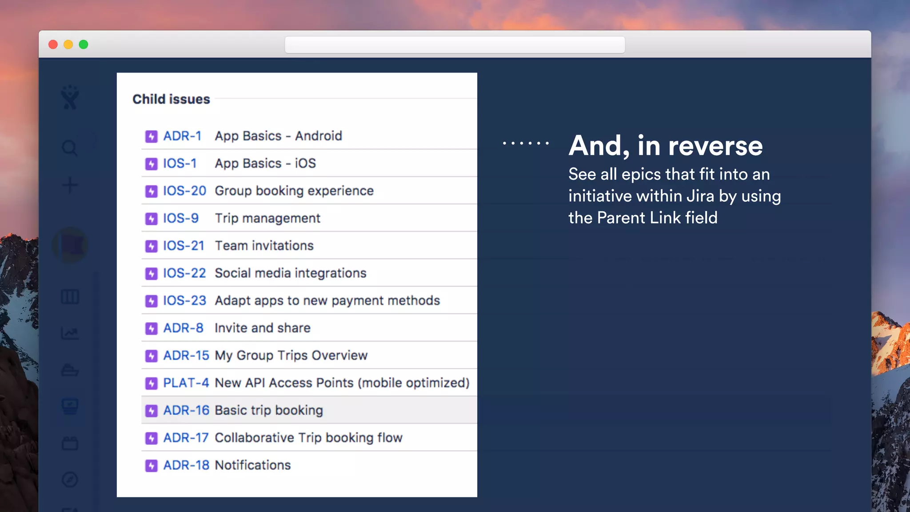The height and width of the screenshot is (512, 910).
Task: Open the ADR-1 issue link
Action: [x=182, y=136]
